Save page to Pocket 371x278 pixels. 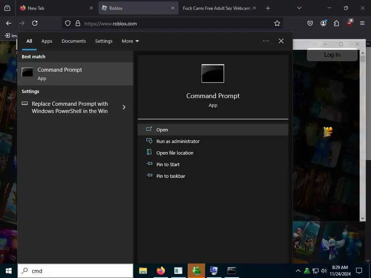(x=310, y=23)
